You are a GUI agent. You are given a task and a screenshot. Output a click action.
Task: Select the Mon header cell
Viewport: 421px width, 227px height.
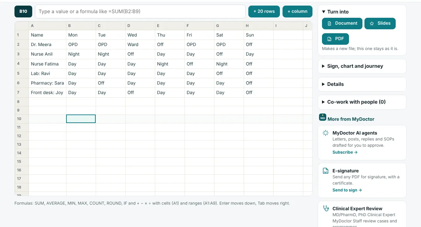[81, 35]
